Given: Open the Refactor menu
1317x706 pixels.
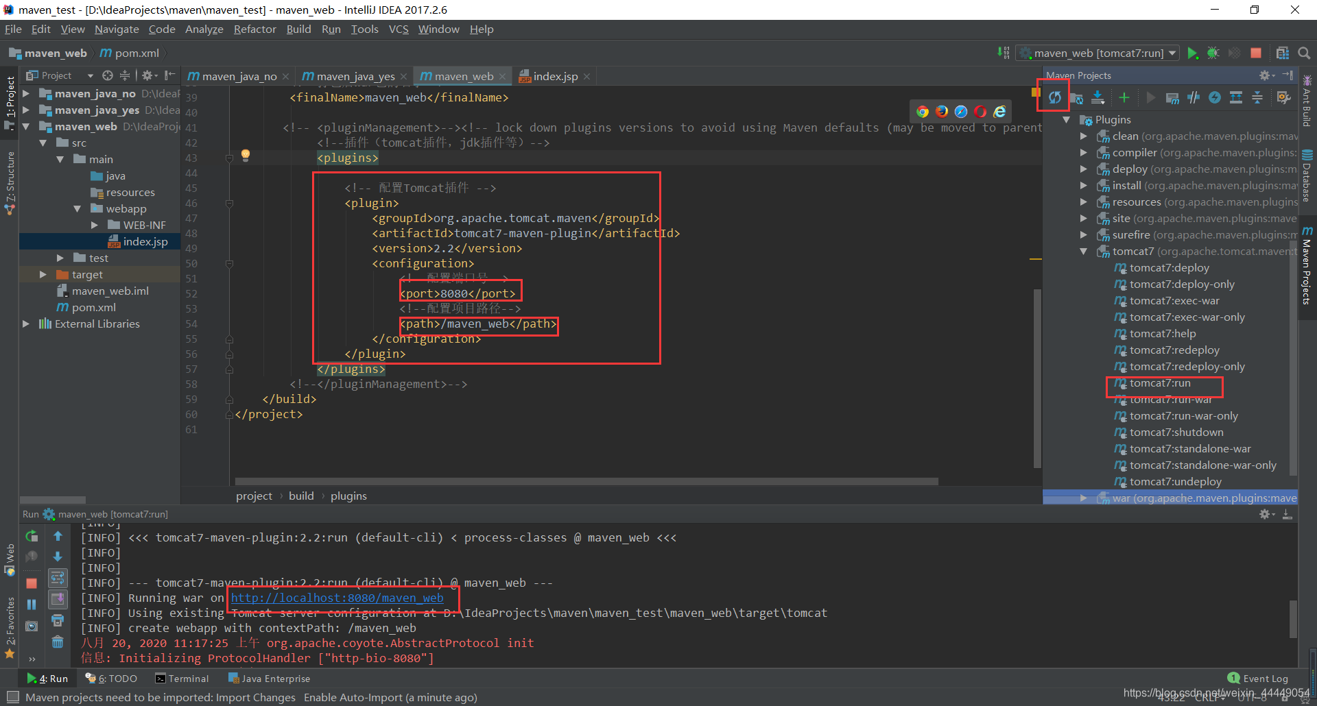Looking at the screenshot, I should 254,29.
